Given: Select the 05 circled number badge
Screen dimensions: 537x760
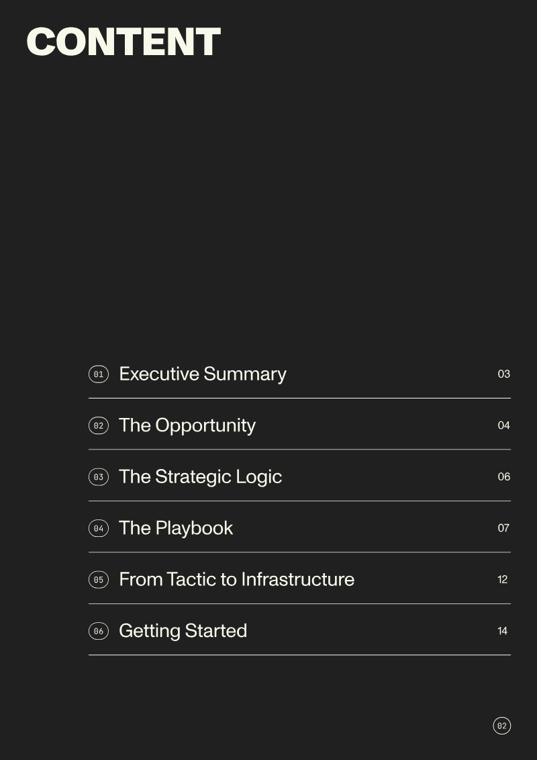Looking at the screenshot, I should 98,580.
